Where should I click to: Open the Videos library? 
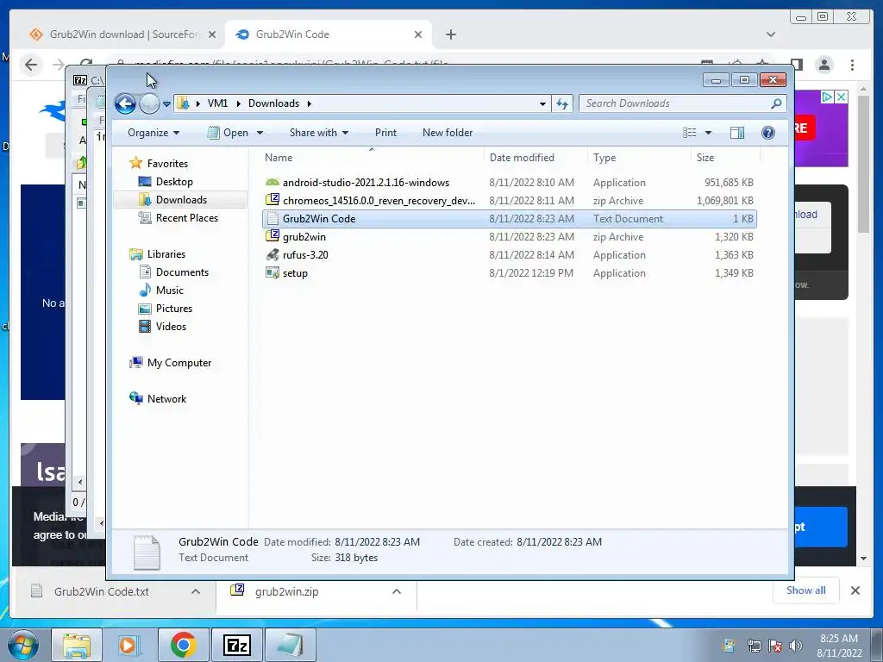[171, 327]
